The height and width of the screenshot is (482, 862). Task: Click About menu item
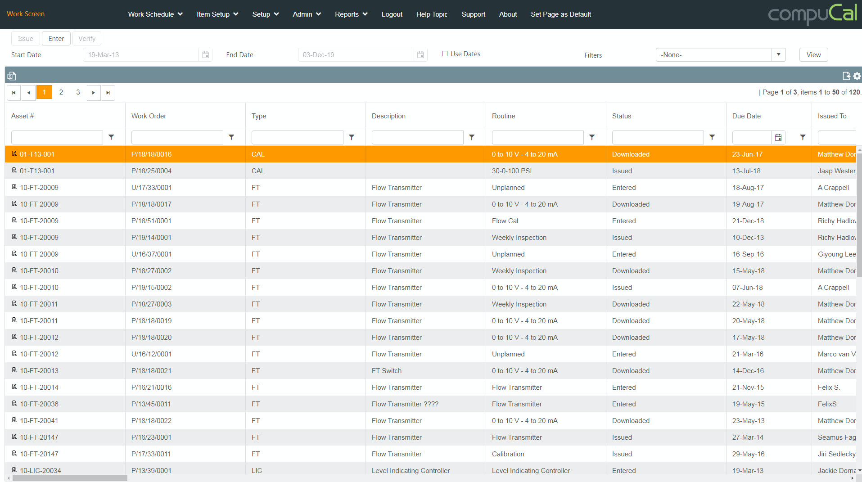pyautogui.click(x=508, y=14)
